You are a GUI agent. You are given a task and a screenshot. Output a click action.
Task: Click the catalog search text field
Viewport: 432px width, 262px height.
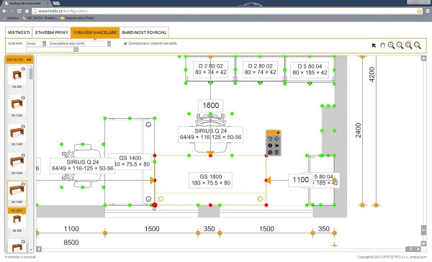point(50,50)
